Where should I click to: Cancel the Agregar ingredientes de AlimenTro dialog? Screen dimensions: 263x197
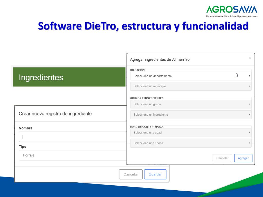pos(222,158)
